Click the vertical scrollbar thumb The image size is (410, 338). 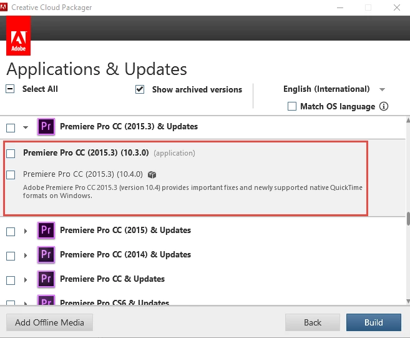click(x=408, y=219)
